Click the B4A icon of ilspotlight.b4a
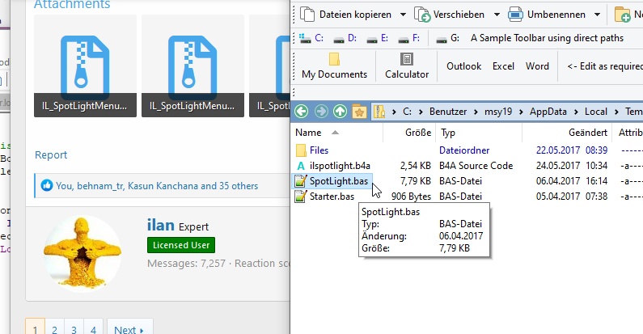 pos(301,166)
